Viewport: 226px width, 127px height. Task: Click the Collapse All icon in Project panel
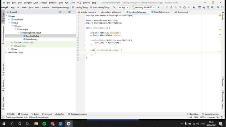tap(64, 12)
